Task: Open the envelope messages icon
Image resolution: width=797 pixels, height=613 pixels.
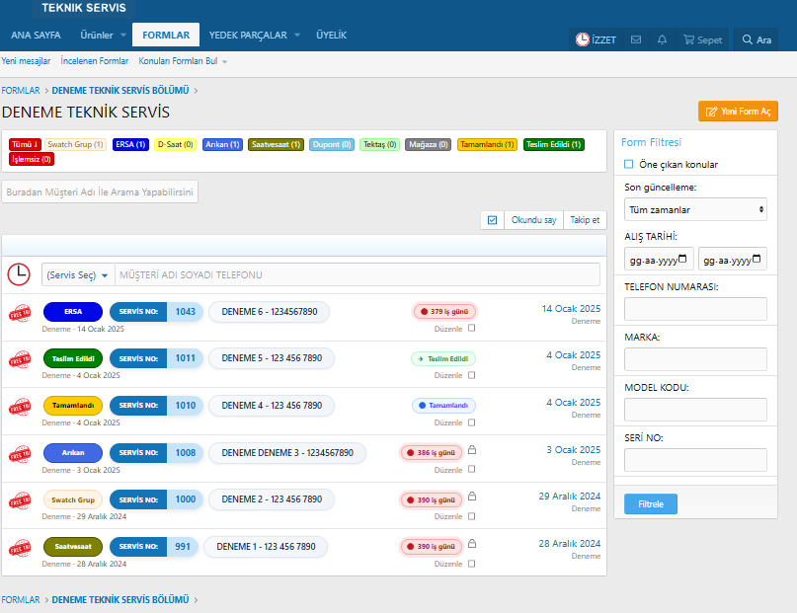Action: pyautogui.click(x=636, y=39)
